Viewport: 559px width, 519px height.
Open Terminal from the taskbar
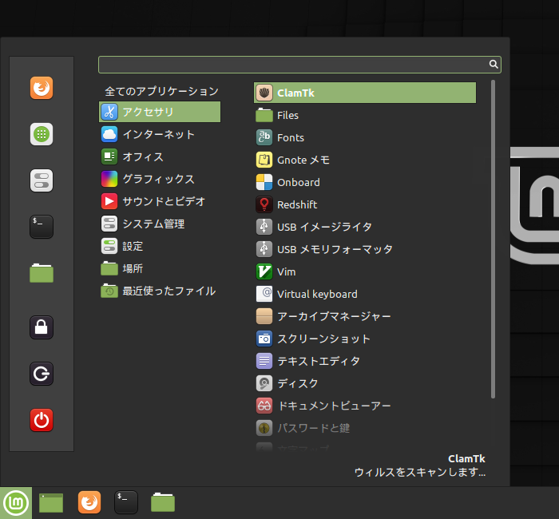click(x=126, y=502)
